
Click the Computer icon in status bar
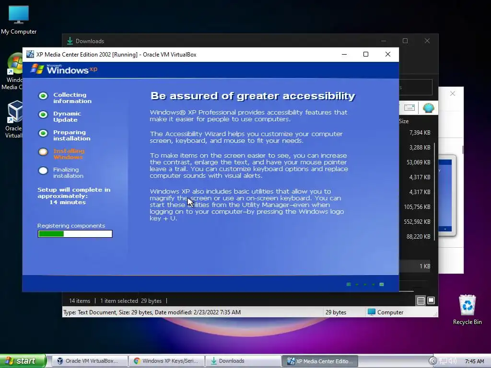(x=372, y=312)
